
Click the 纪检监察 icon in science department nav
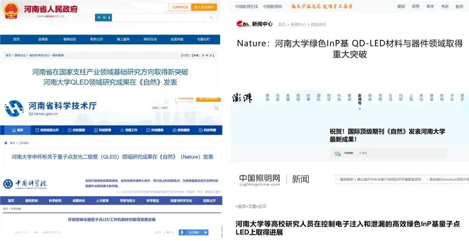[x=69, y=130]
